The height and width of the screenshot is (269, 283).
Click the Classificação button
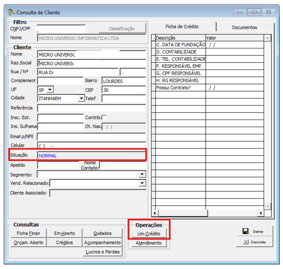point(122,29)
